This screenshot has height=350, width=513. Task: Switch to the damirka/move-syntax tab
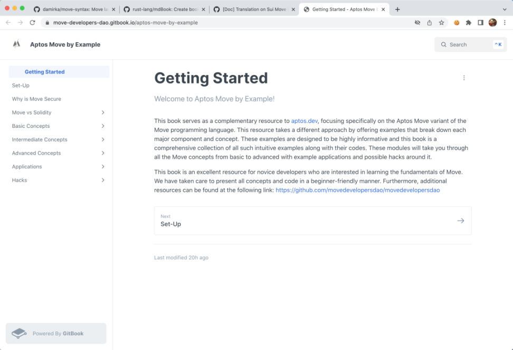coord(73,10)
